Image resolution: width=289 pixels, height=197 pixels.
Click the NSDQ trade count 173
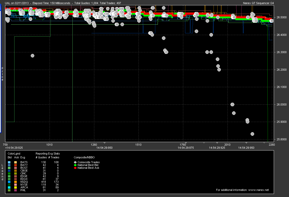tap(56, 182)
